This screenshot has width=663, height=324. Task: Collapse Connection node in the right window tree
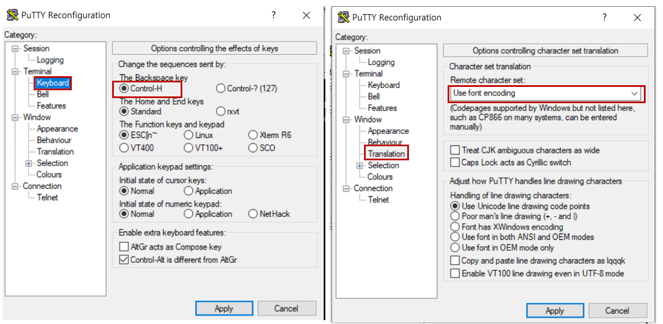[347, 188]
